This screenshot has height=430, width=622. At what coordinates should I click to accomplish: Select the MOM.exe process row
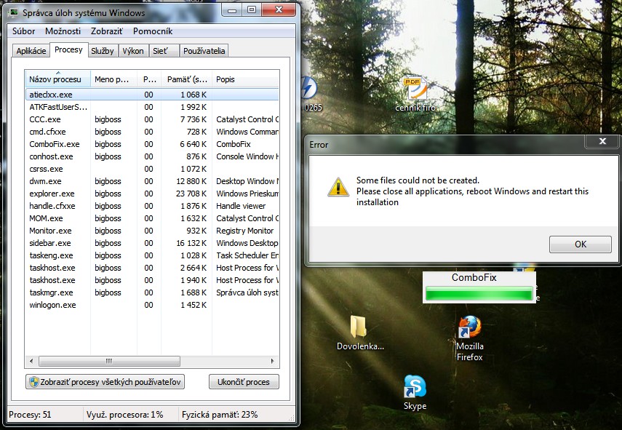pyautogui.click(x=152, y=218)
